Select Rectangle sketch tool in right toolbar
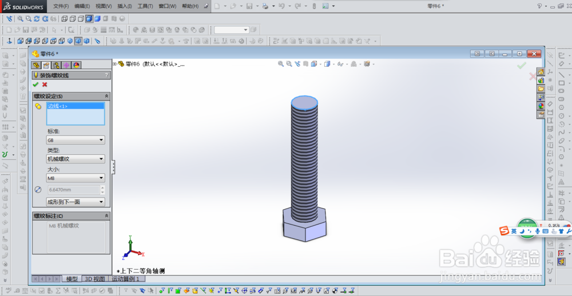This screenshot has width=572, height=296. pos(562,83)
